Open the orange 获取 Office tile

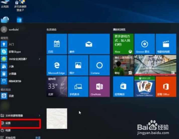166,86
